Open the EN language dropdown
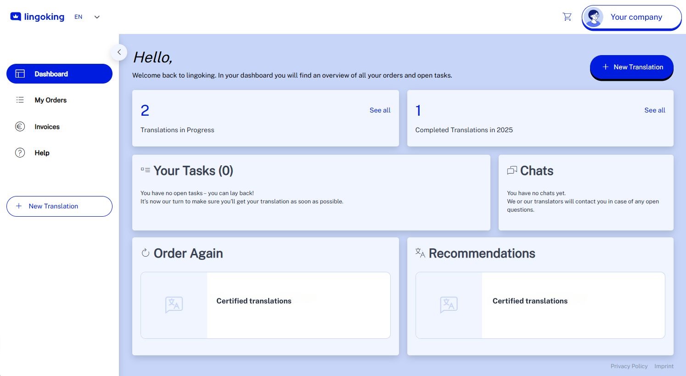This screenshot has width=686, height=376. coord(86,17)
